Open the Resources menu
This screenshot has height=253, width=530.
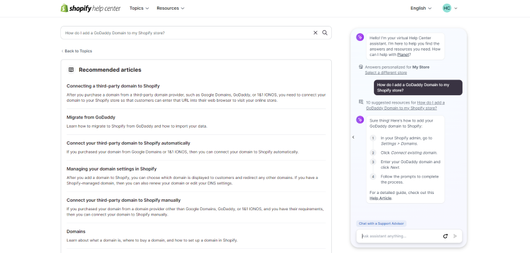coord(170,8)
